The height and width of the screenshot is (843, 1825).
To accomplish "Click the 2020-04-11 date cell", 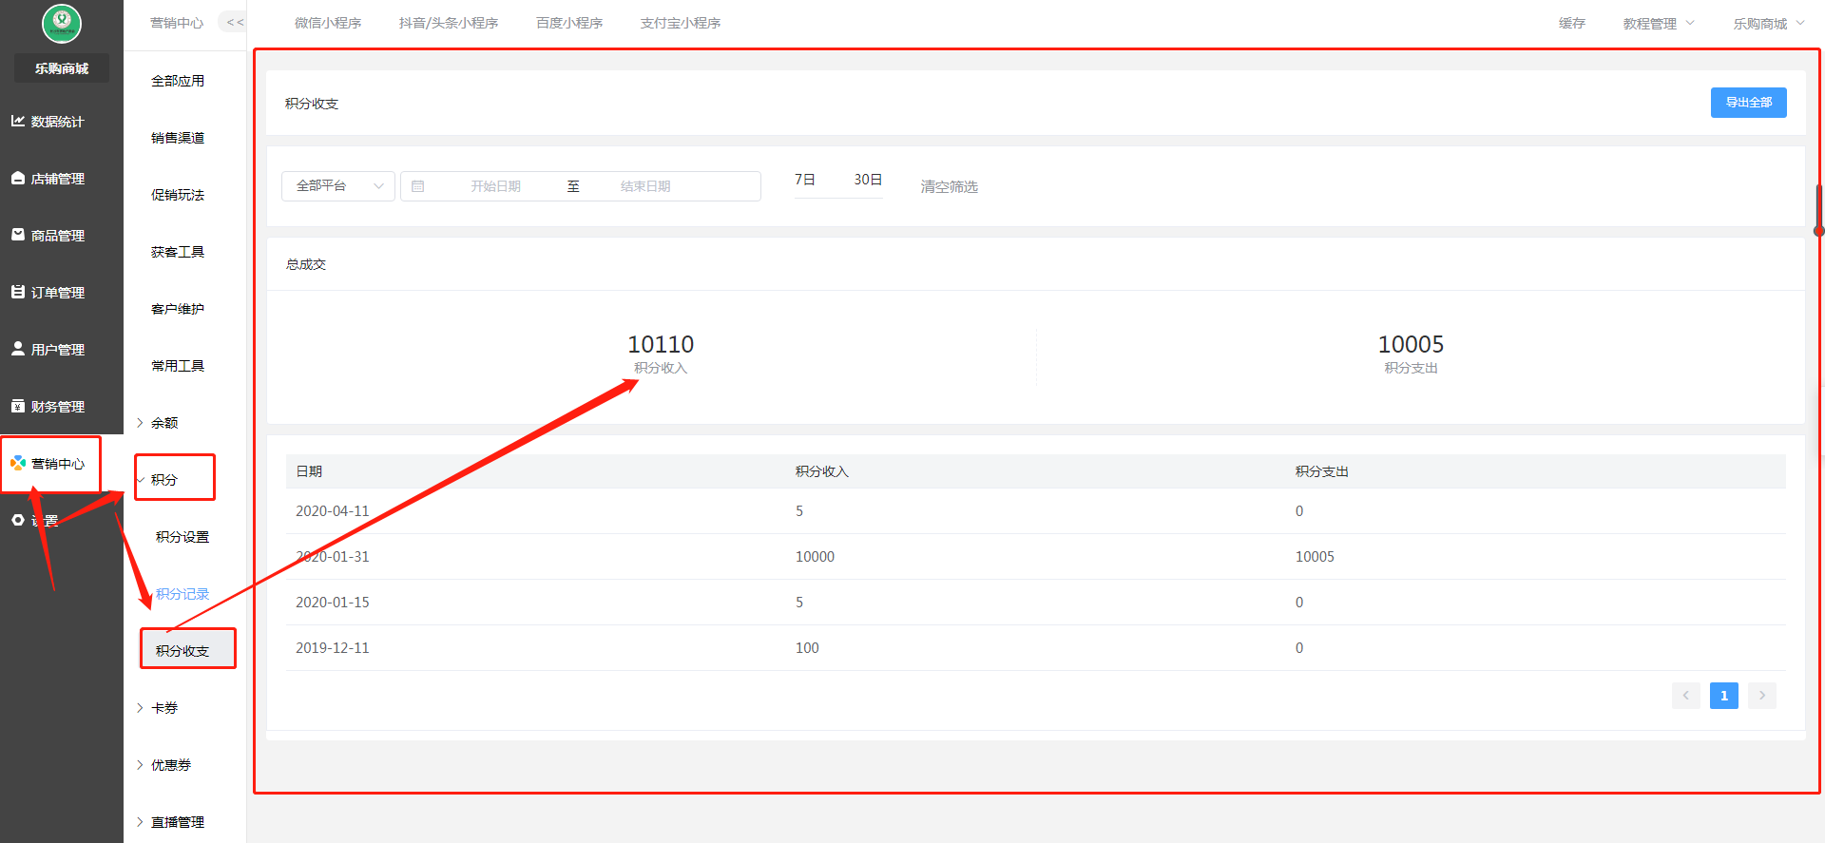I will tap(333, 511).
